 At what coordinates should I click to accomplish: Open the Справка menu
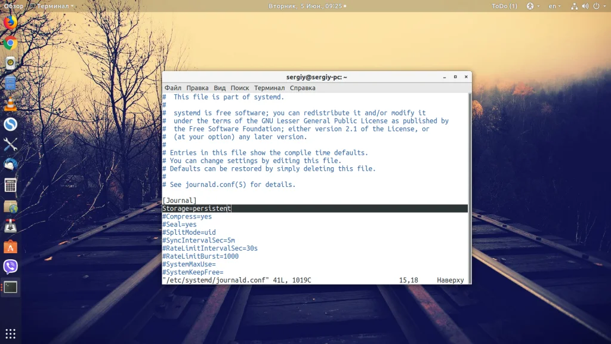tap(303, 88)
